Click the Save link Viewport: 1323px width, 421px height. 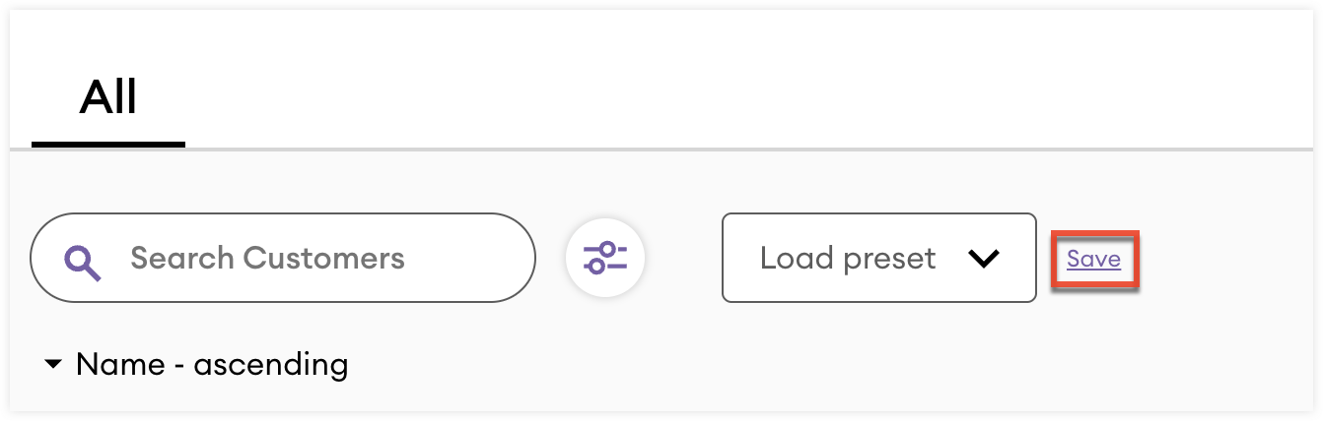click(1093, 259)
